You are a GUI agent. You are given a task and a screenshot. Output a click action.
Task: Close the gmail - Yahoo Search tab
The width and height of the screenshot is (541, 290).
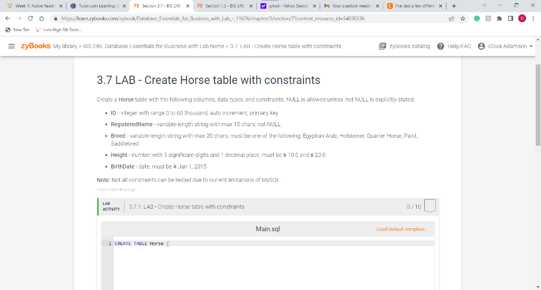click(314, 6)
